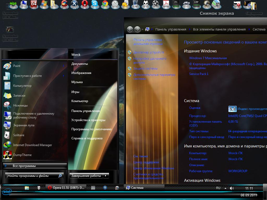Viewport: 267px width, 200px height.
Task: Click Завершение работы button
Action: [x=86, y=176]
